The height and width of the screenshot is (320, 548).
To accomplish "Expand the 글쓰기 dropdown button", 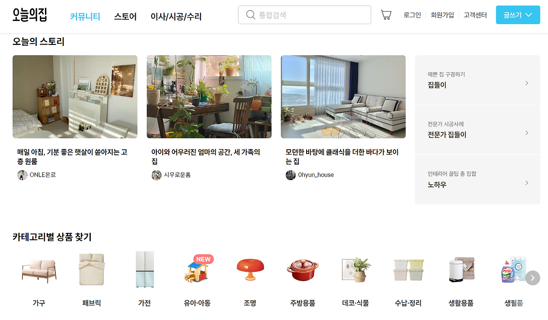I will tap(518, 15).
